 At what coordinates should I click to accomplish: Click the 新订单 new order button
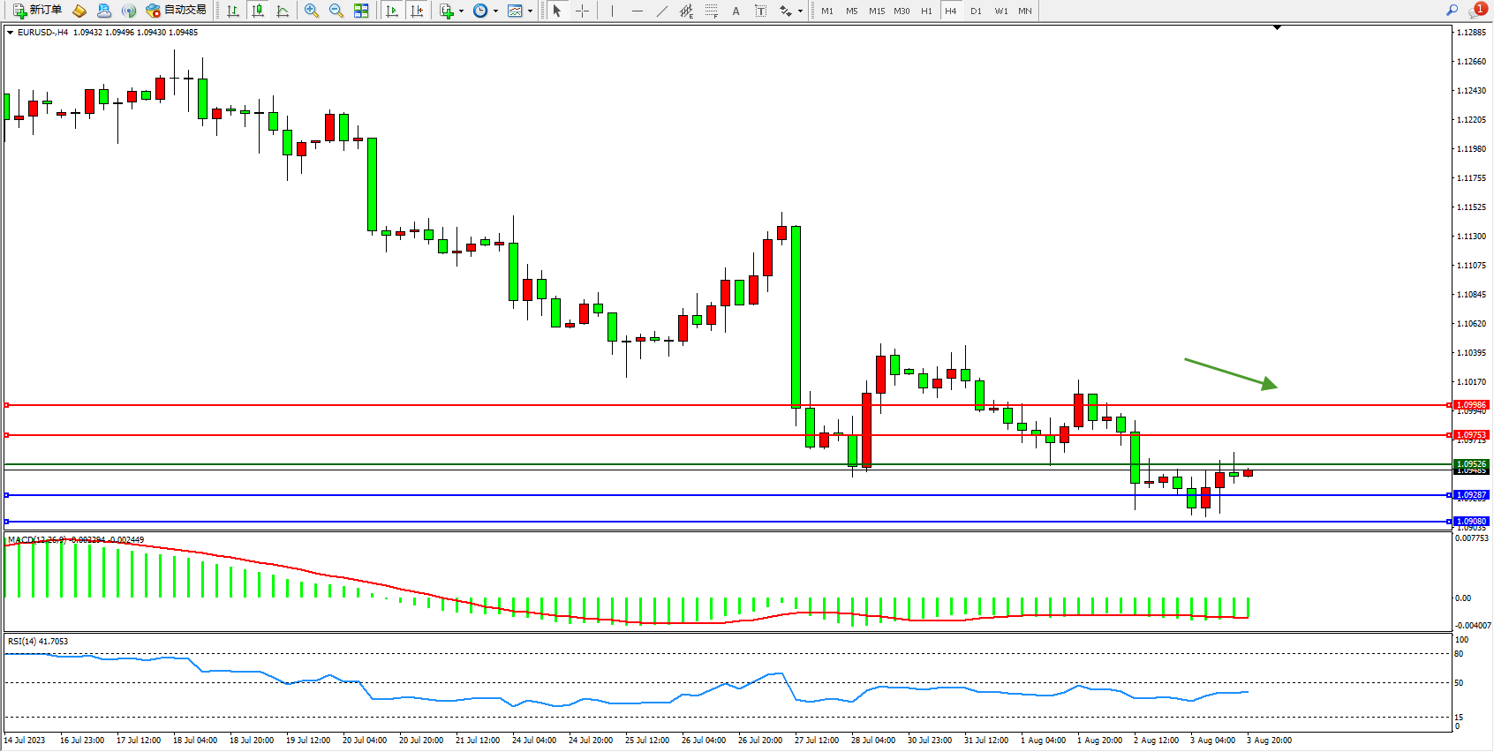37,11
